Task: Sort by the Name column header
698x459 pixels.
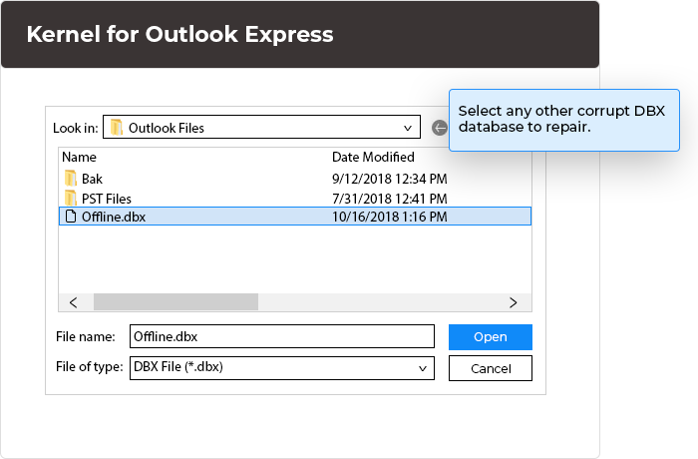Action: (79, 157)
